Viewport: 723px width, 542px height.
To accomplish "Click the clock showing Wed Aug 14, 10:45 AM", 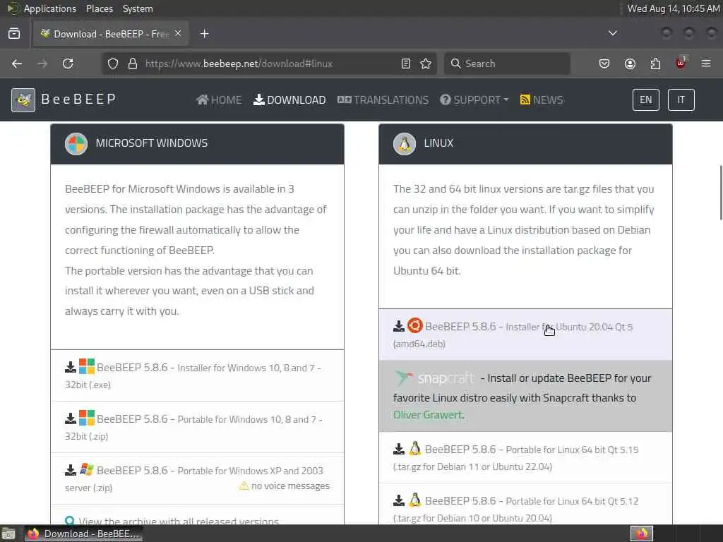I will pos(673,8).
